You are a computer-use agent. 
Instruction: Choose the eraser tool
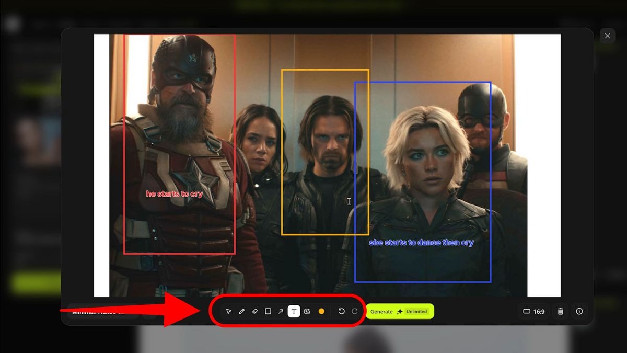pyautogui.click(x=255, y=311)
